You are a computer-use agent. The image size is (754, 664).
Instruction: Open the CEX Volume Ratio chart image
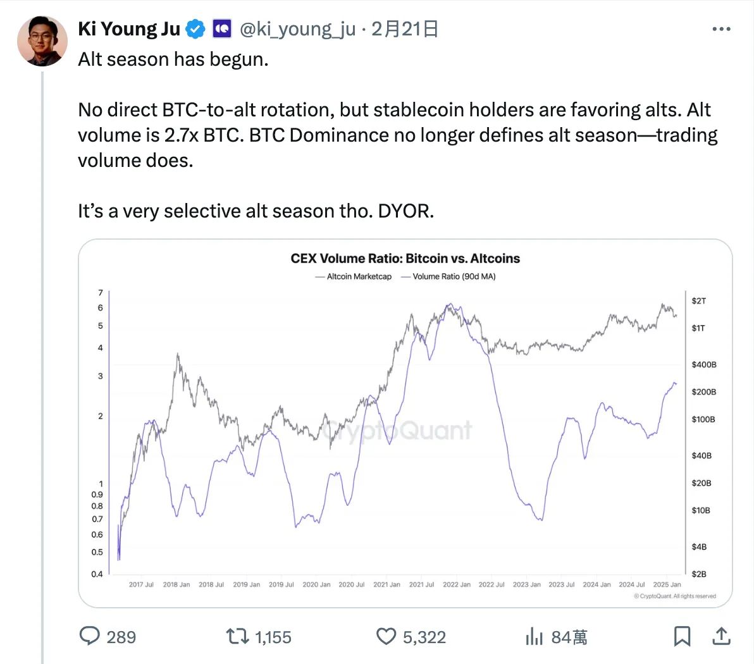(405, 424)
